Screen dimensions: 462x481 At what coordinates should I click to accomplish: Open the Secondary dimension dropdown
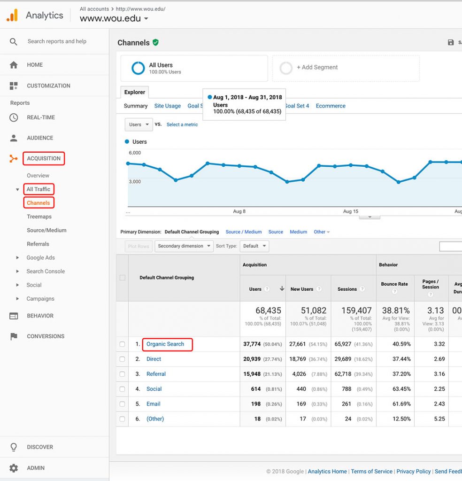click(x=184, y=246)
